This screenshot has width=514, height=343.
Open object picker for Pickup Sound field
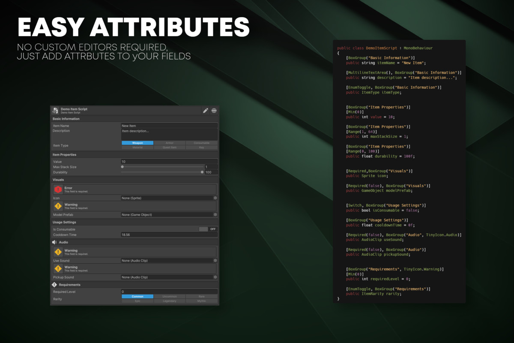coord(215,277)
